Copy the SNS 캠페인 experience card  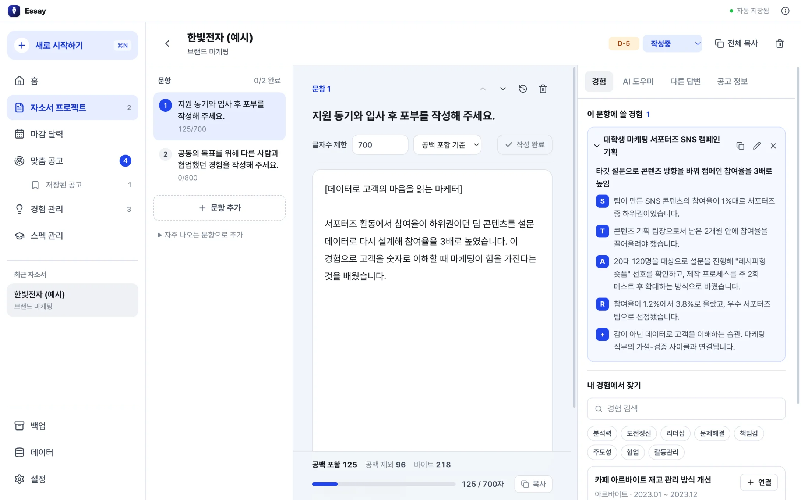tap(740, 146)
